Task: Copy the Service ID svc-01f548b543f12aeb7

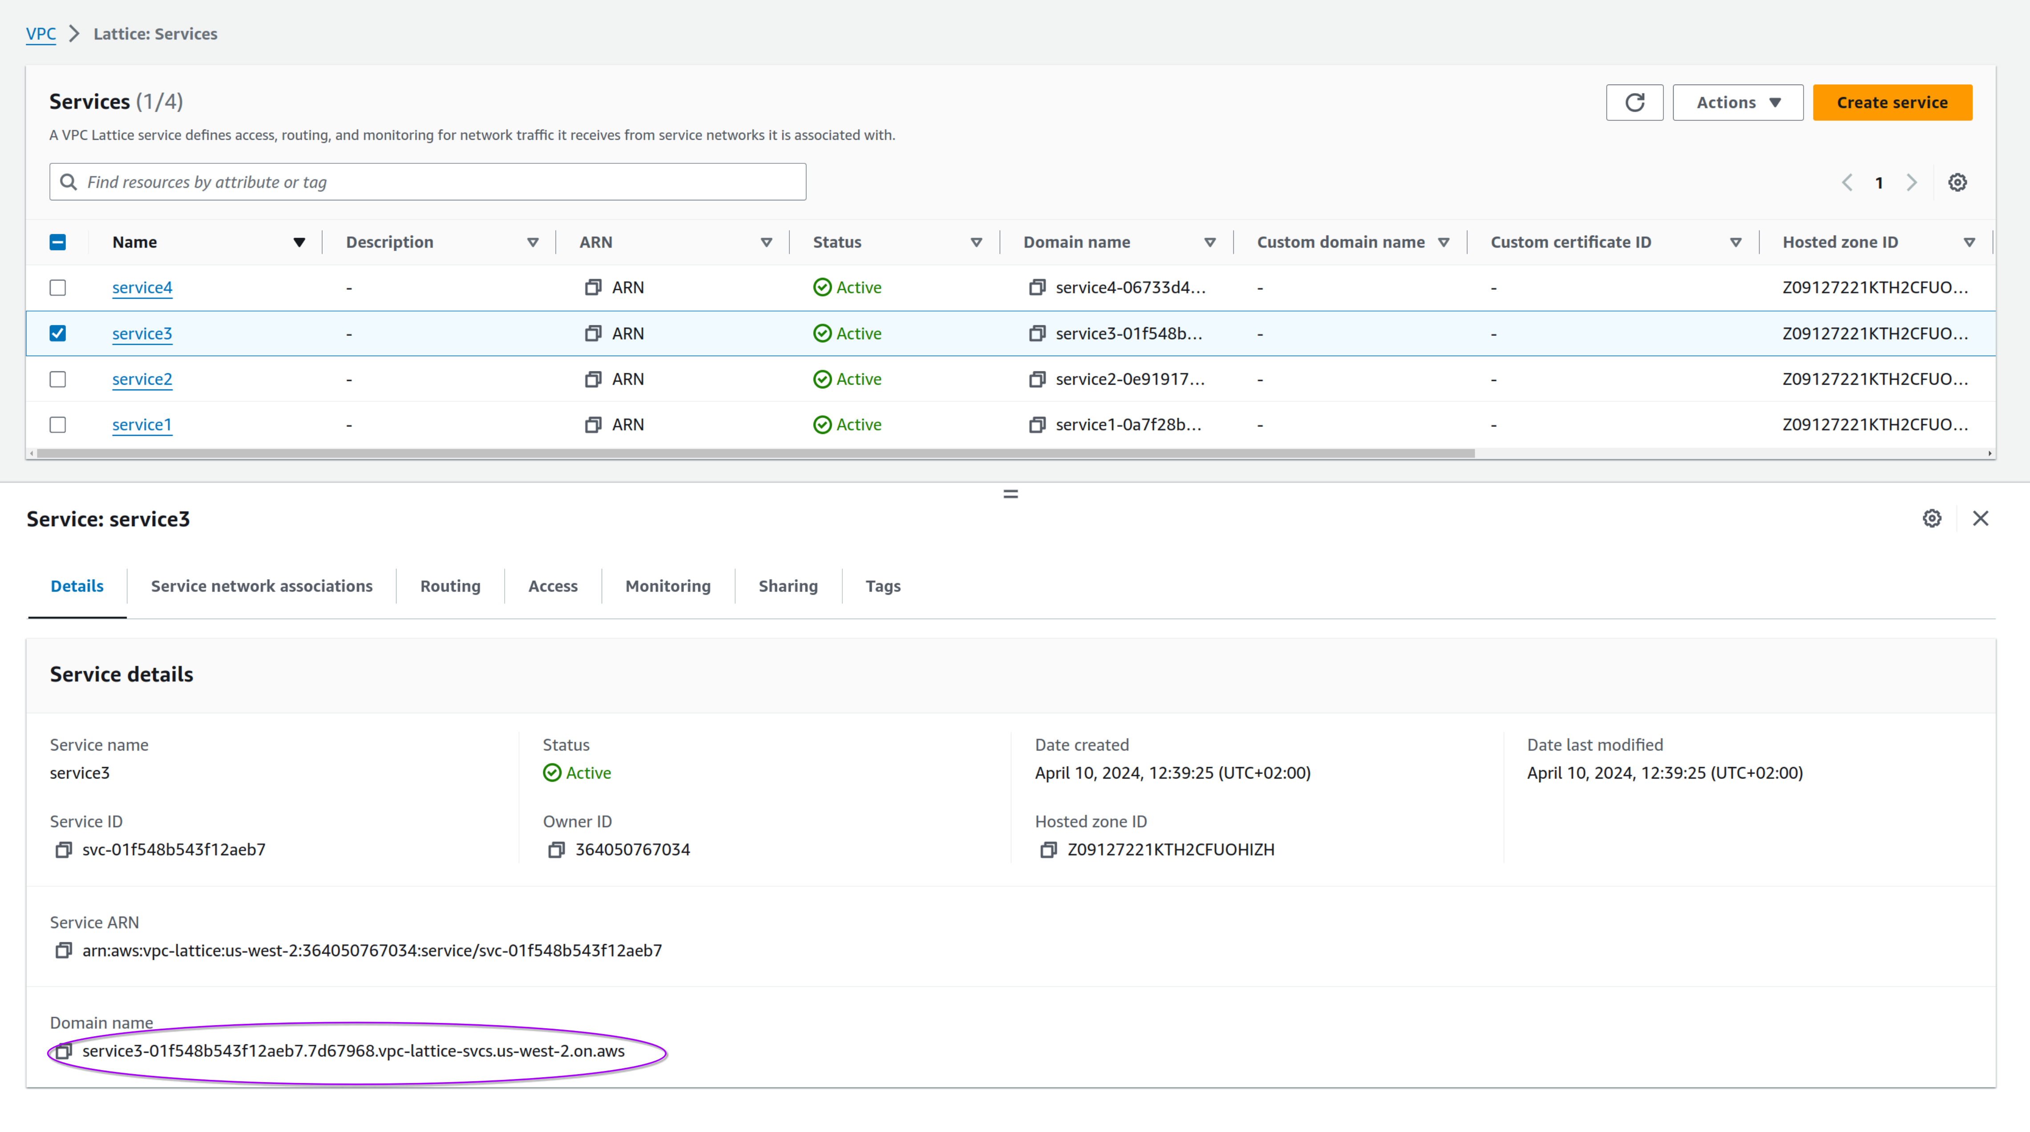Action: point(63,850)
